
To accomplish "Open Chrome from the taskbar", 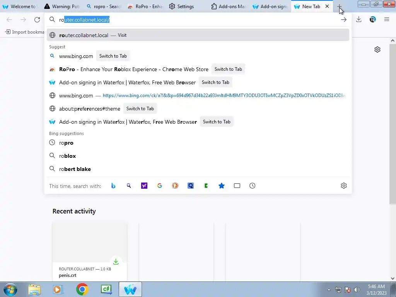I will click(x=82, y=289).
